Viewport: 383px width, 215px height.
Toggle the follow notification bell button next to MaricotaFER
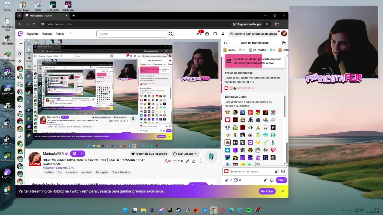point(75,153)
